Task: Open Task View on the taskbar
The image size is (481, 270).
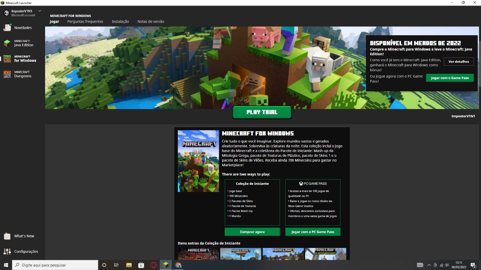Action: [116, 265]
